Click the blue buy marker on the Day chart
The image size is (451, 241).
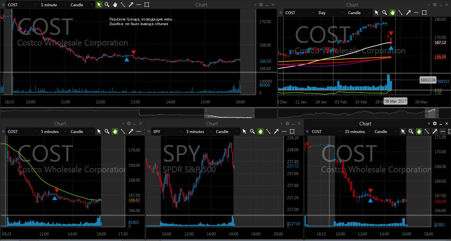pyautogui.click(x=391, y=48)
